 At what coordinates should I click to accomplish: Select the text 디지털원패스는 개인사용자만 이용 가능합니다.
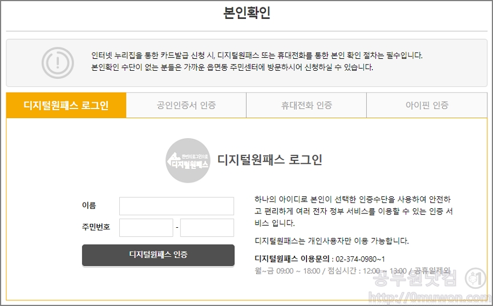(x=332, y=241)
